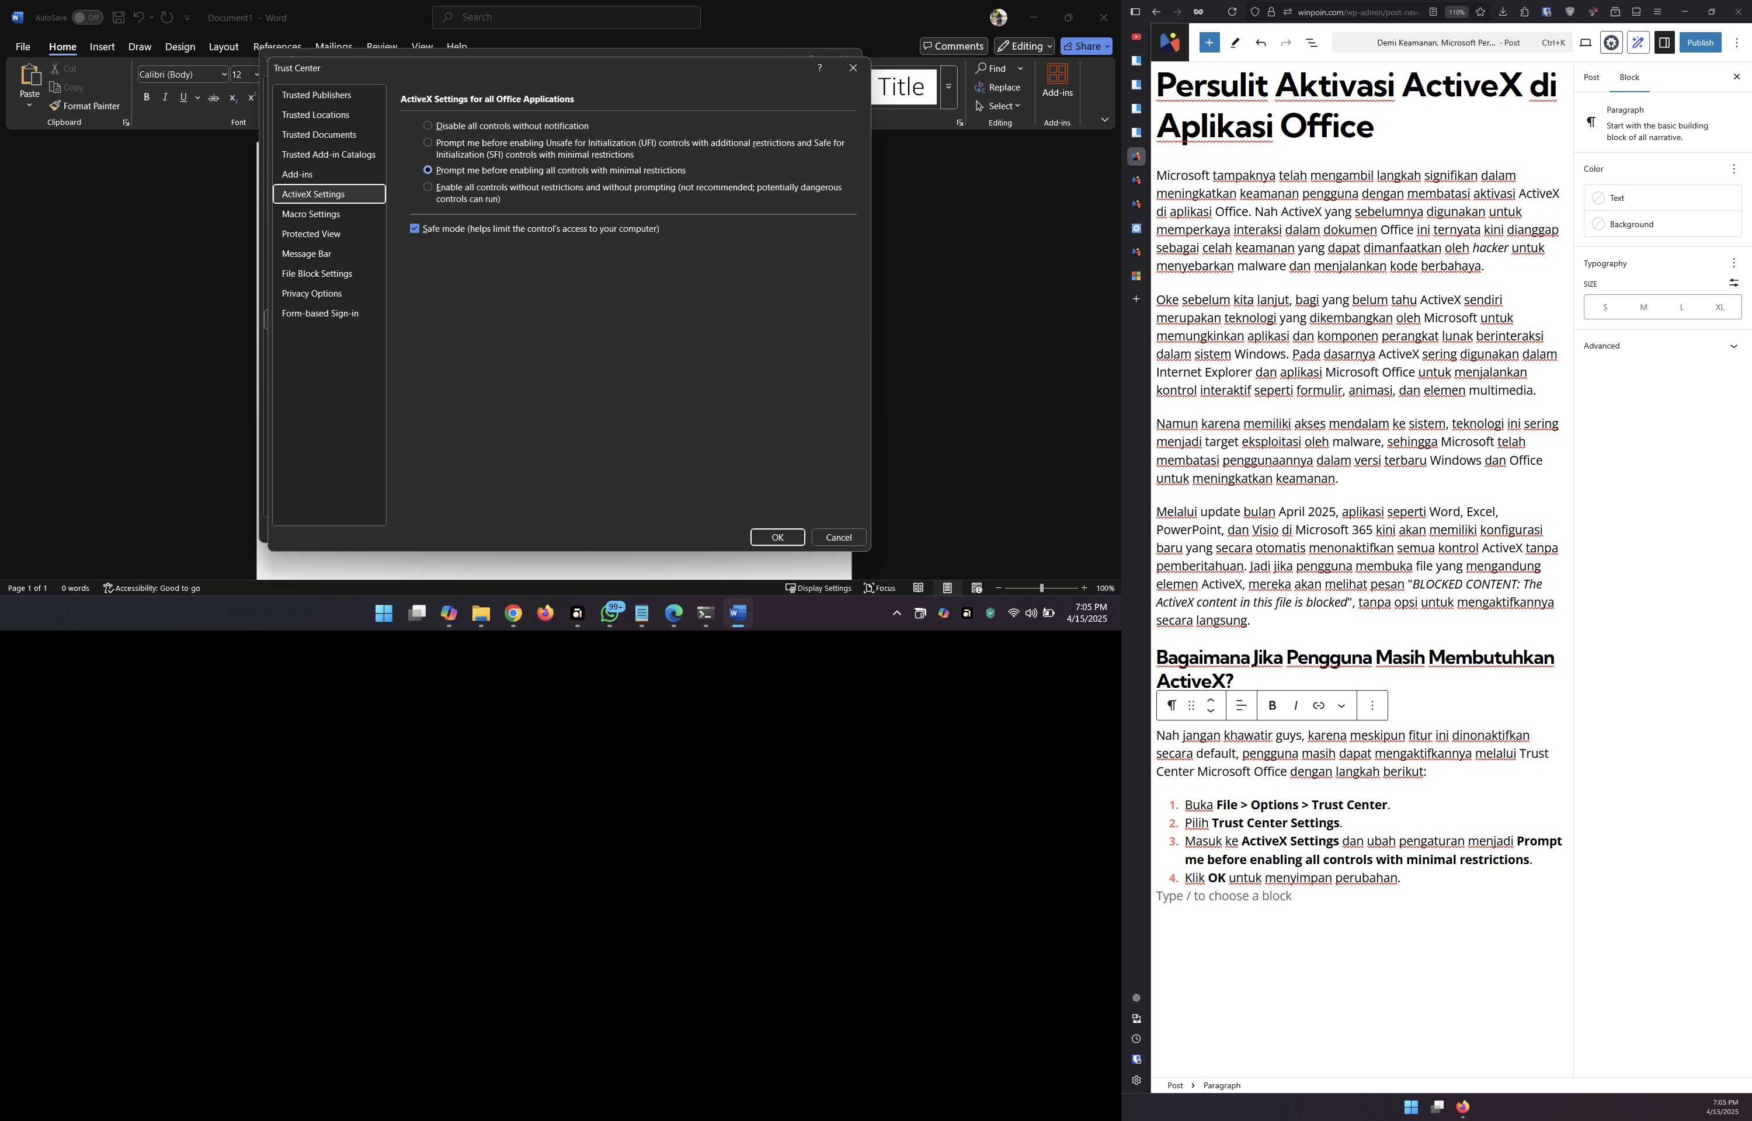
Task: Click WordPress View preview laptop icon
Action: point(1586,42)
